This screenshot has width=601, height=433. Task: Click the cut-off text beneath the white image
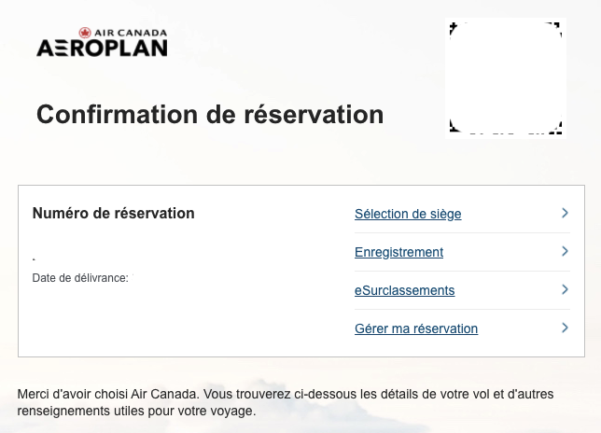(505, 136)
